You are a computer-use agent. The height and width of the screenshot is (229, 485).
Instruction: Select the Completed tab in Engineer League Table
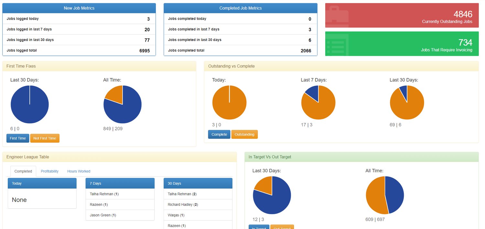(23, 171)
